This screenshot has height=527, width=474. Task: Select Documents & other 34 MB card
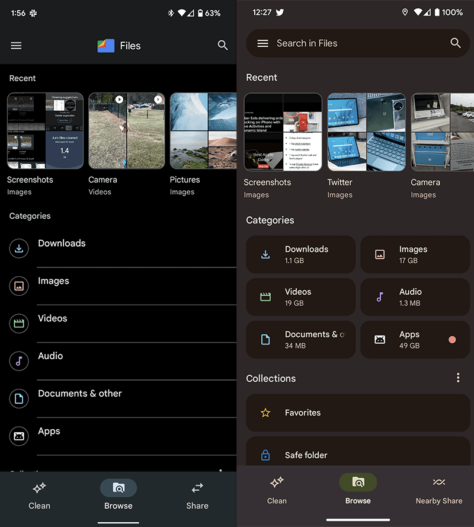[x=300, y=340]
